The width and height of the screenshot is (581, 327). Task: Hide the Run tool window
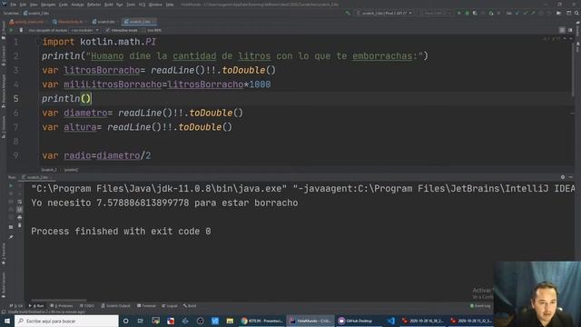[571, 177]
